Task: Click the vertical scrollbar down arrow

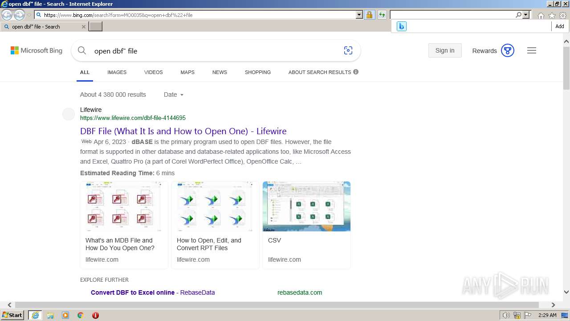Action: coord(566,292)
